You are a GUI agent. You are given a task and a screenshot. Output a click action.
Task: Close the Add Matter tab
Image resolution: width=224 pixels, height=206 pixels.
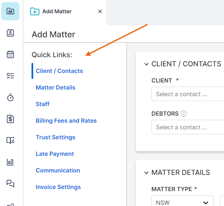pyautogui.click(x=100, y=12)
